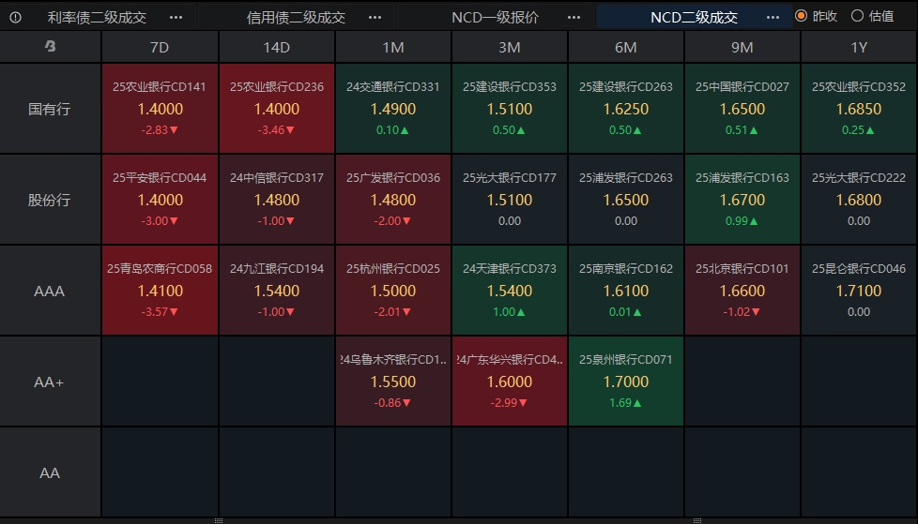Open the 24天津银行CD373 cell

[x=510, y=291]
